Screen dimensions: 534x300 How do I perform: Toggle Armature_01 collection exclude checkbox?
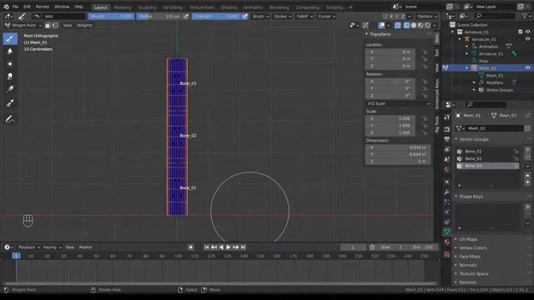[x=520, y=32]
